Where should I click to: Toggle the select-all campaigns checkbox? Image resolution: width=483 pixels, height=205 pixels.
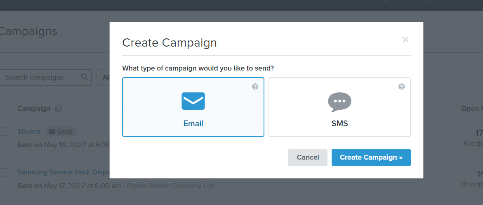[5, 109]
